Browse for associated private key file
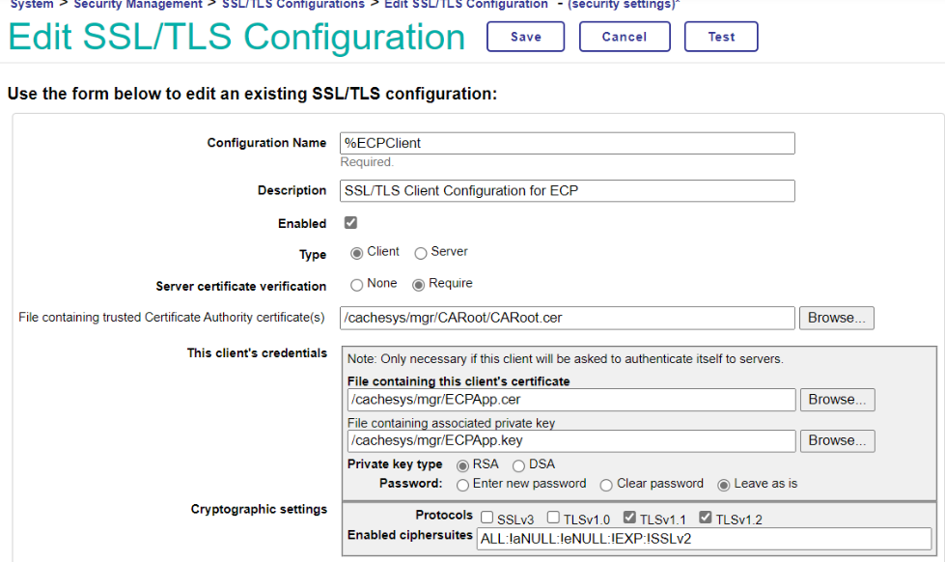 [837, 440]
